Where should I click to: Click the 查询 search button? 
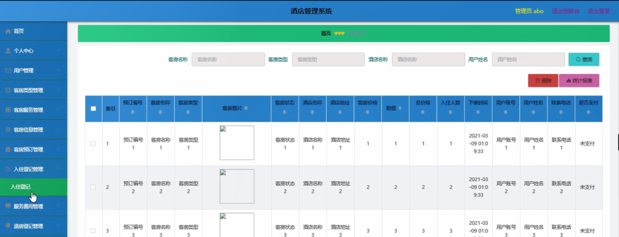[x=584, y=59]
